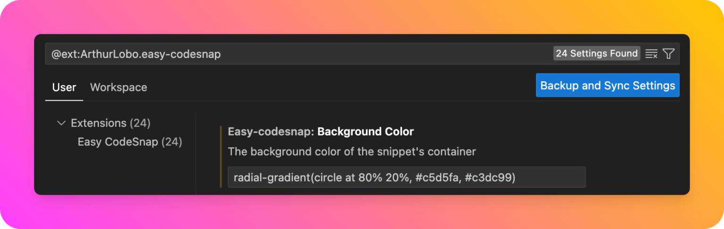Click the modified-setting indicator bar

click(x=221, y=157)
